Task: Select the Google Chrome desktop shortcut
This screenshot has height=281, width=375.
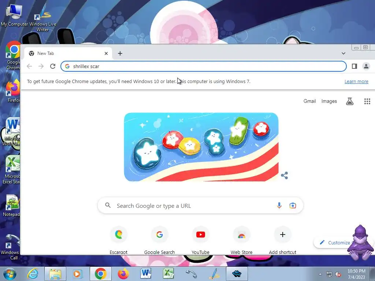Action: point(12,56)
